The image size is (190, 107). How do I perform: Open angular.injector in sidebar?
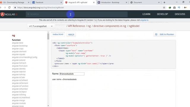(19, 72)
